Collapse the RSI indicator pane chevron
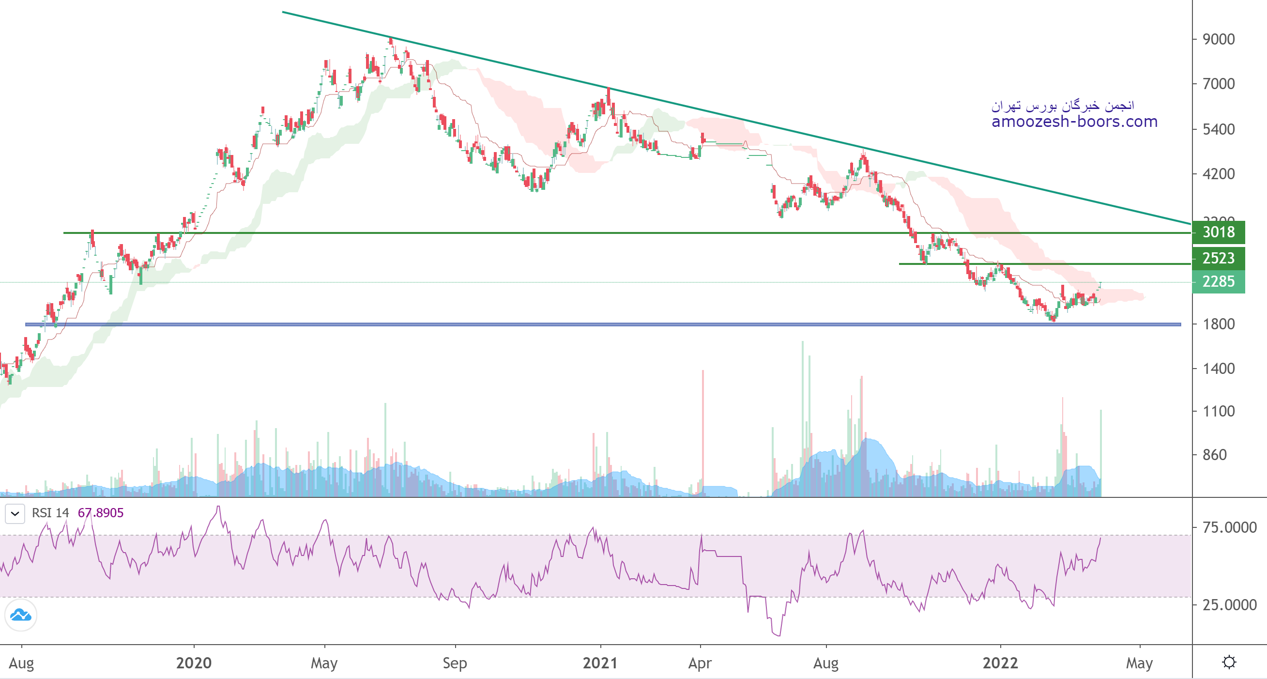The width and height of the screenshot is (1267, 679). 15,514
